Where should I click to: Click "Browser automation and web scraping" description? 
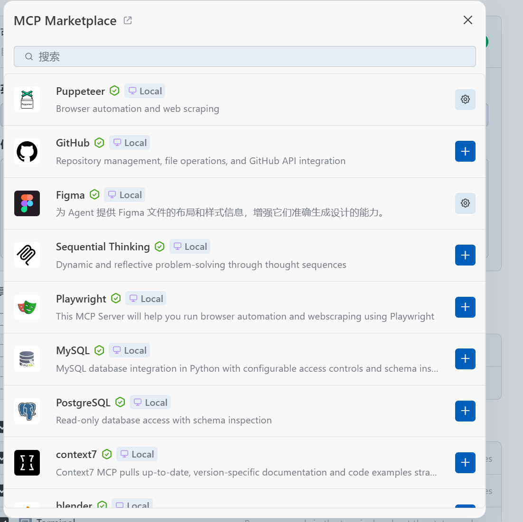(x=138, y=109)
